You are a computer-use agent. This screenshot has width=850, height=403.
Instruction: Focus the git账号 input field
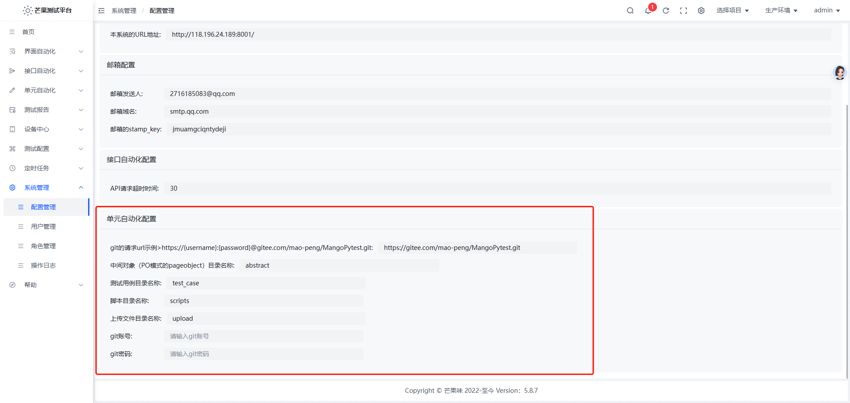263,336
